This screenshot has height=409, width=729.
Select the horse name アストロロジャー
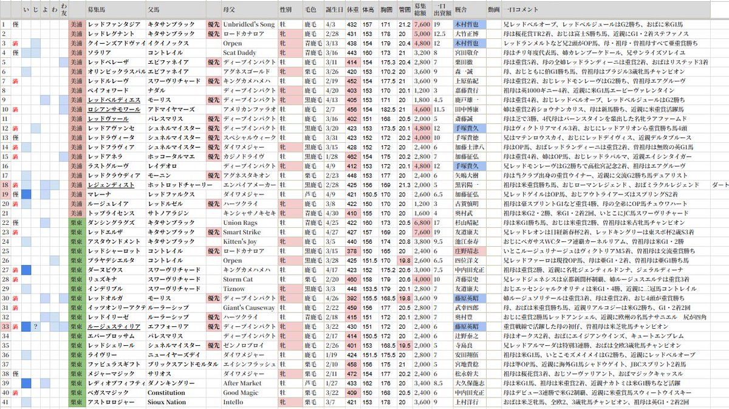(112, 402)
